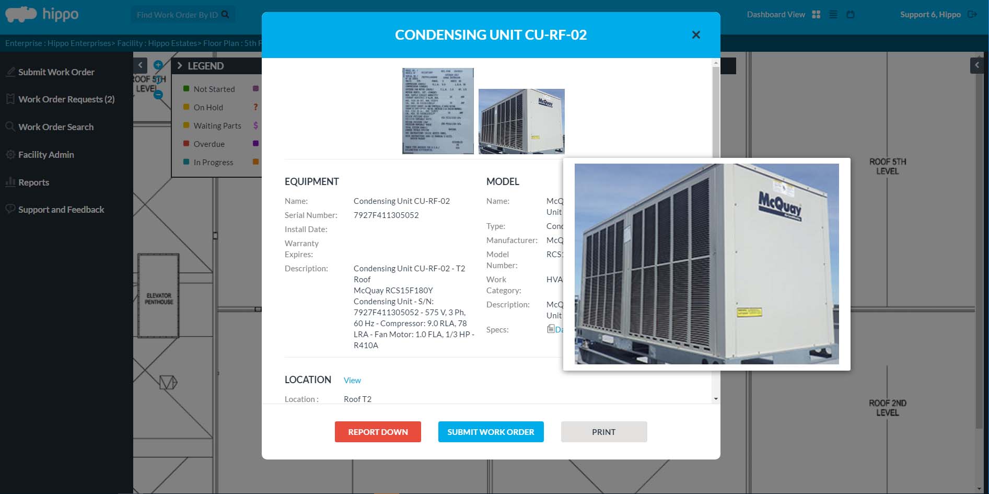989x494 pixels.
Task: Click Facility : Hippo Estates breadcrumb
Action: coord(157,43)
